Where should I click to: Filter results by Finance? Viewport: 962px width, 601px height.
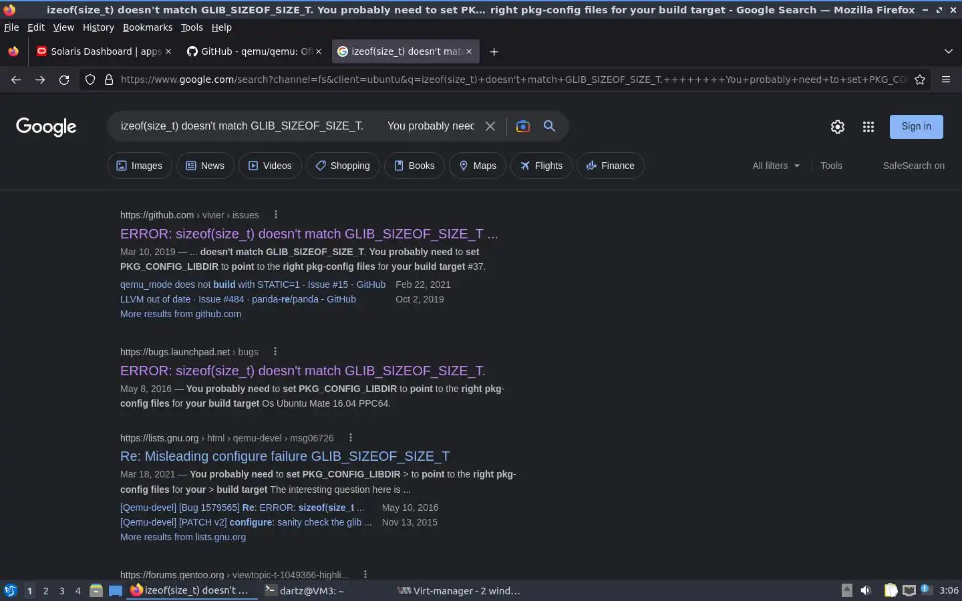611,166
